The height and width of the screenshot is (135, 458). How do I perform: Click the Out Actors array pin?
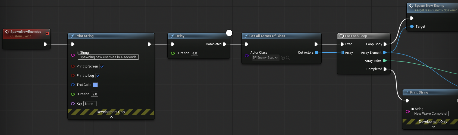(x=316, y=53)
